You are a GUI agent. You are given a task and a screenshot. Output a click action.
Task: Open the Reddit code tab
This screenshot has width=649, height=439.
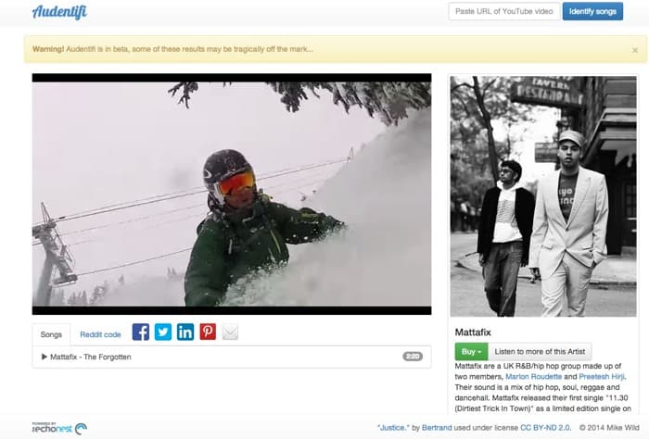pos(100,334)
